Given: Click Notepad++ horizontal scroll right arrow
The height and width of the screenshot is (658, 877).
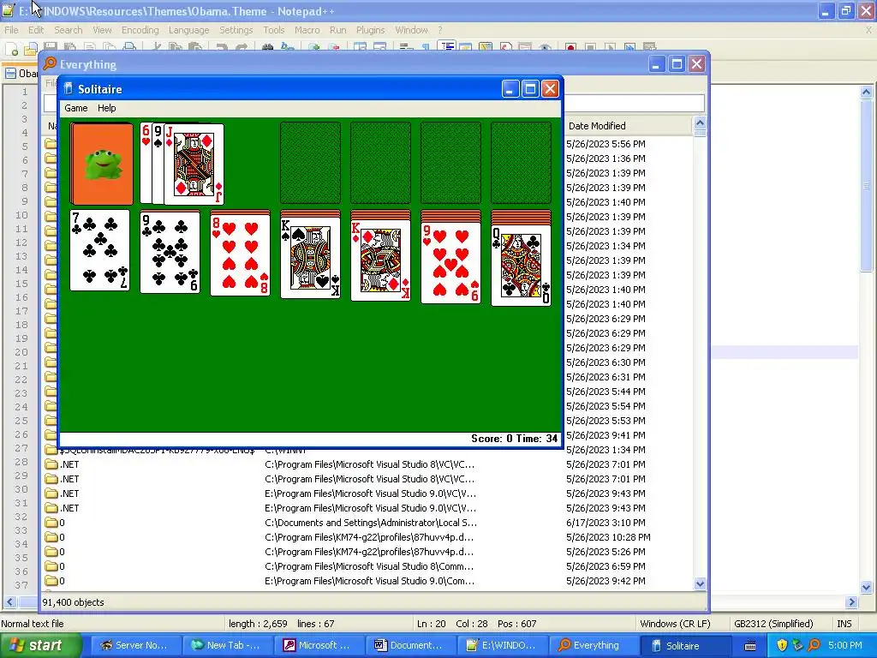Looking at the screenshot, I should tap(852, 602).
